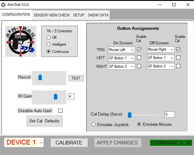Open RIGHT On Screen GP Button 2 dropdown
Viewport: 194px width, 155px height.
click(121, 66)
